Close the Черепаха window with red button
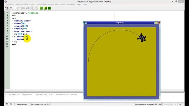This screenshot has height=106, width=189. 159,23
